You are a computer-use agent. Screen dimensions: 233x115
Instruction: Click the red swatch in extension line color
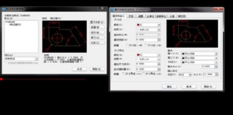[138, 55]
